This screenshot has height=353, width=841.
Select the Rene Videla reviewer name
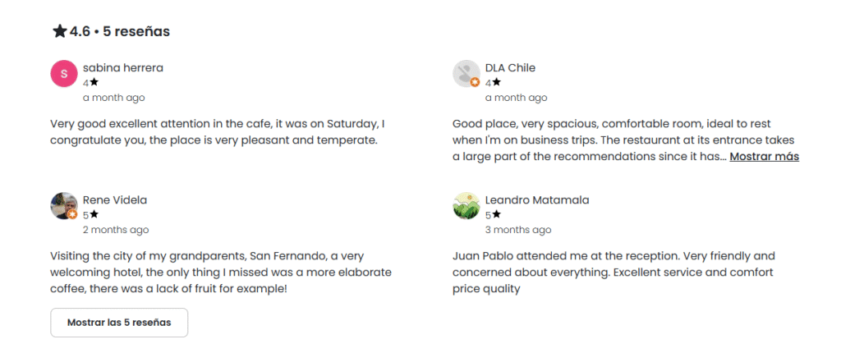point(115,199)
